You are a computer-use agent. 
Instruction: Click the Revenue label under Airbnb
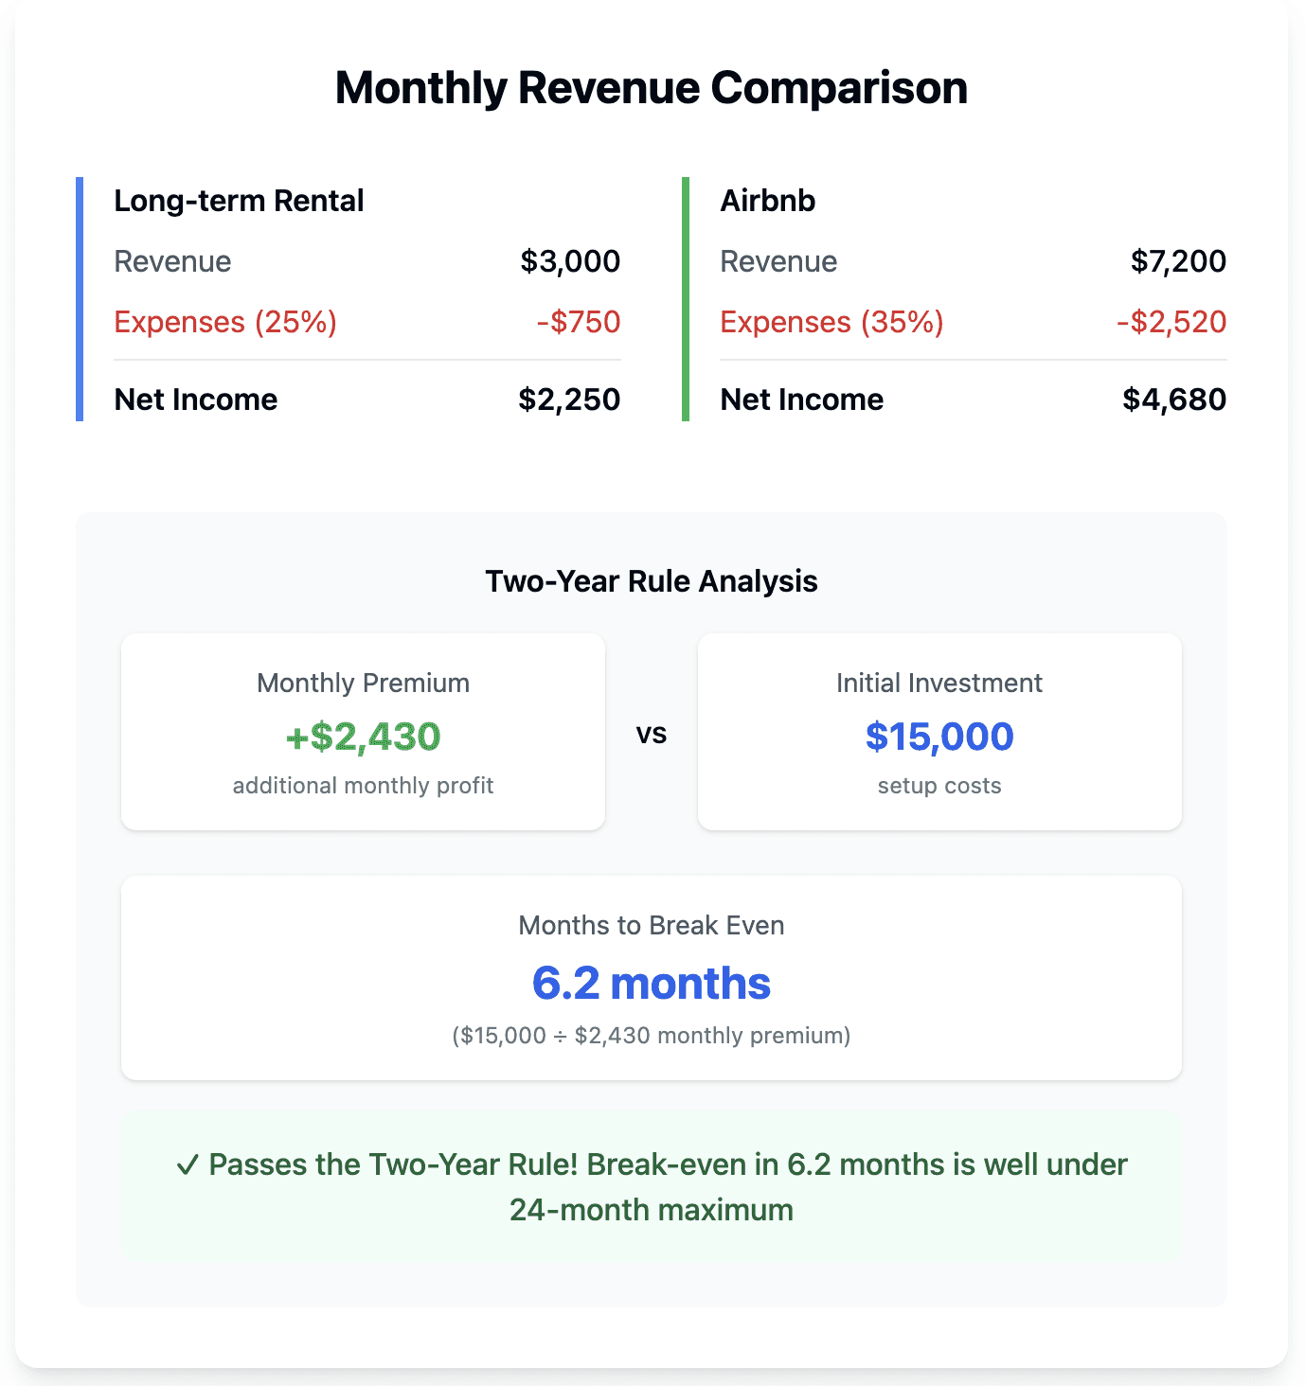coord(778,261)
